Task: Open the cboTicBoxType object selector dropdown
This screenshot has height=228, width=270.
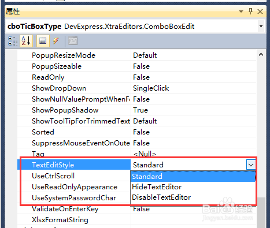Action: tap(261, 26)
